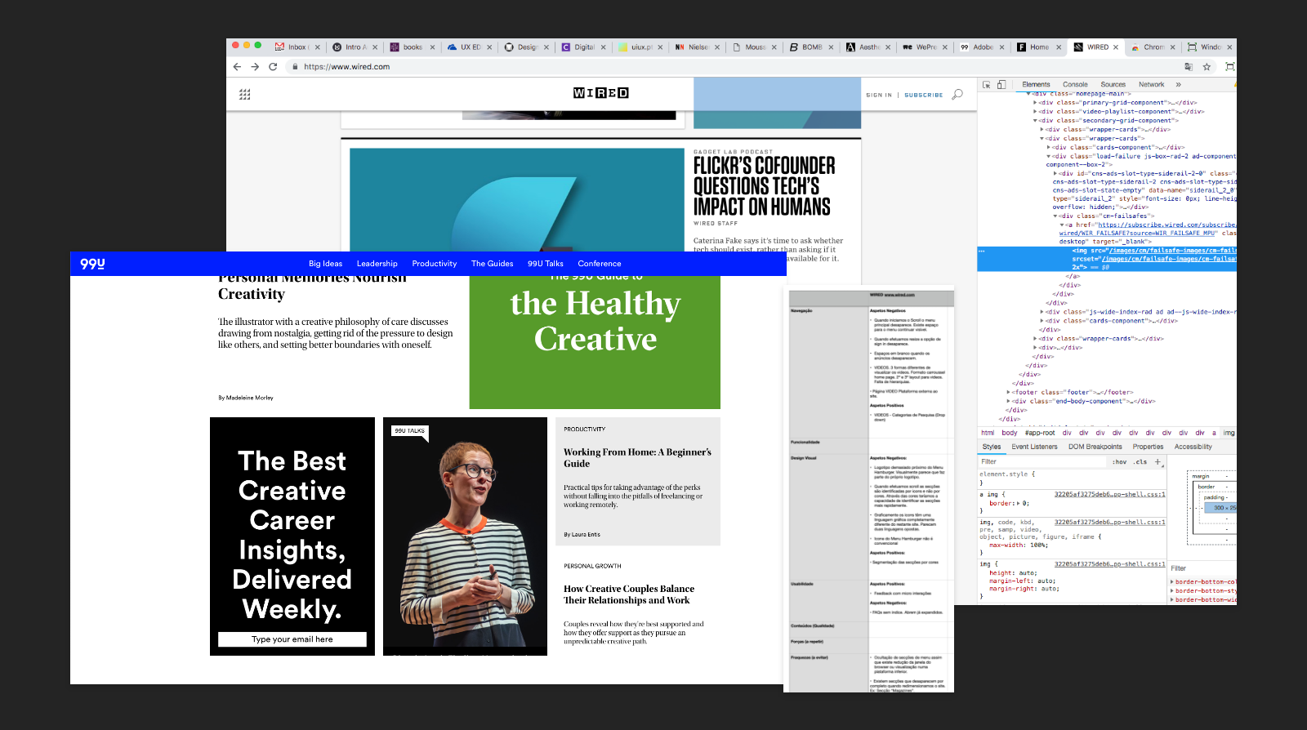
Task: Open the Flickr's Cofounder headline article
Action: [x=764, y=186]
